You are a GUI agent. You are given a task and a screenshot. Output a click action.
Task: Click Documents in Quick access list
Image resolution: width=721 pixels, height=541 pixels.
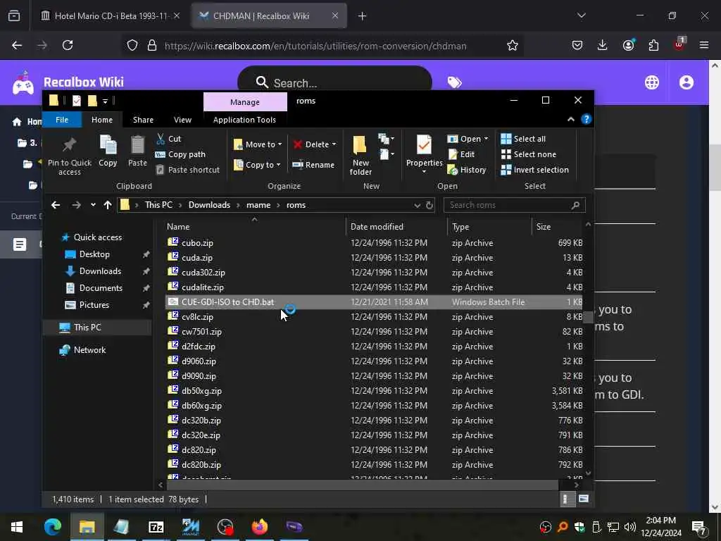(101, 288)
